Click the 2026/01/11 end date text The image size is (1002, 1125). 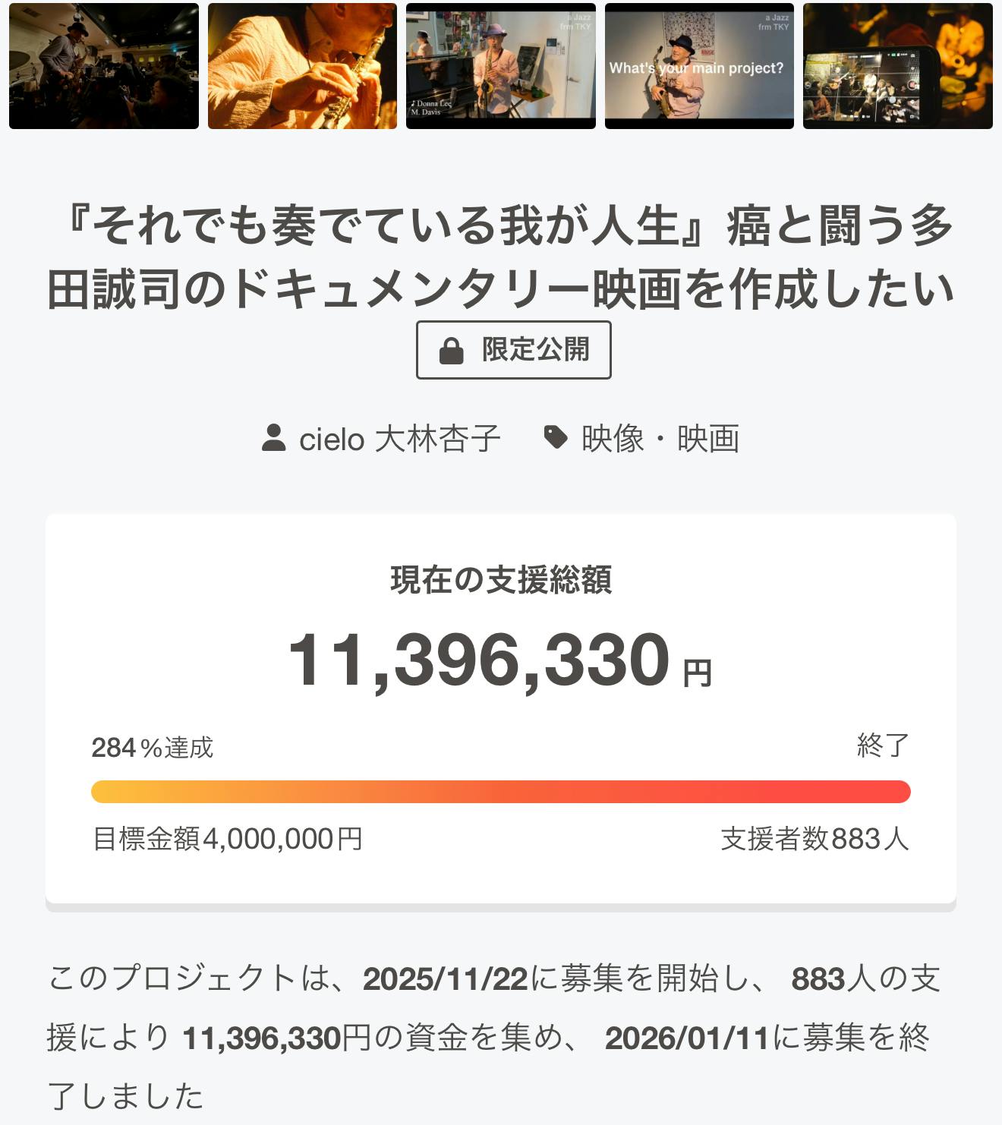pos(687,1038)
